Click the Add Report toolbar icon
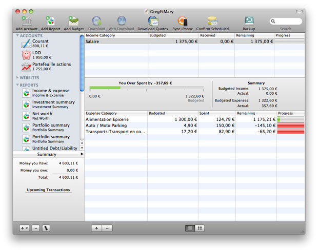This screenshot has width=318, height=252. click(50, 21)
